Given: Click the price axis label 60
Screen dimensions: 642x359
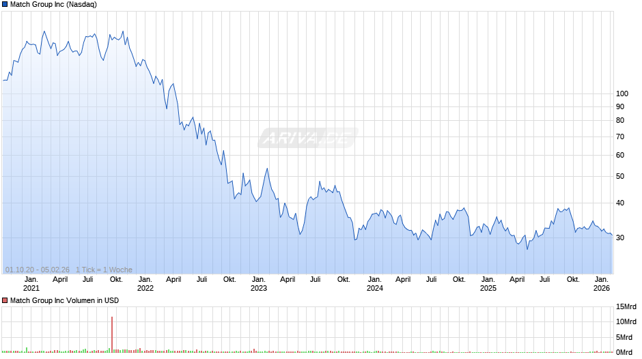Looking at the screenshot, I should tap(620, 155).
